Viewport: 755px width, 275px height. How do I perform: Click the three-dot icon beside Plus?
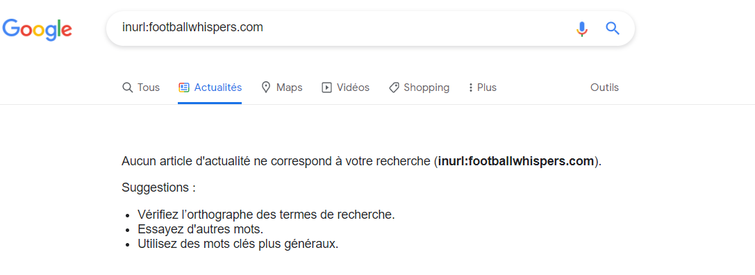click(470, 87)
